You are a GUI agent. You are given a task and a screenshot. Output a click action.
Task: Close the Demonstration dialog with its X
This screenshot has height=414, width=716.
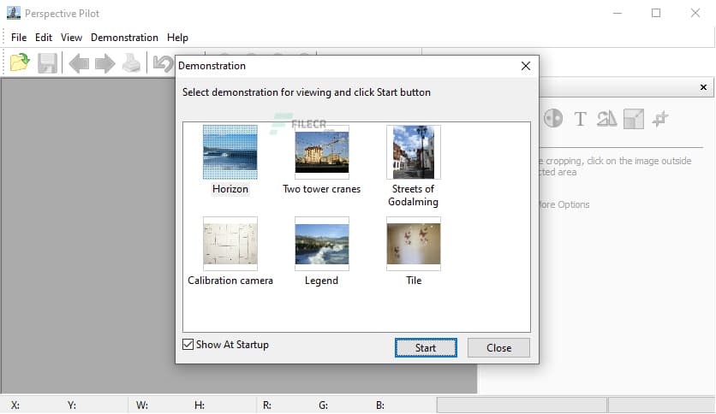pos(526,66)
